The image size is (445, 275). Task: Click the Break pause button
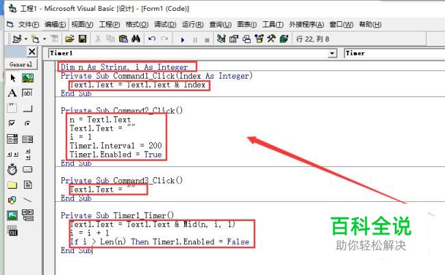pyautogui.click(x=195, y=40)
